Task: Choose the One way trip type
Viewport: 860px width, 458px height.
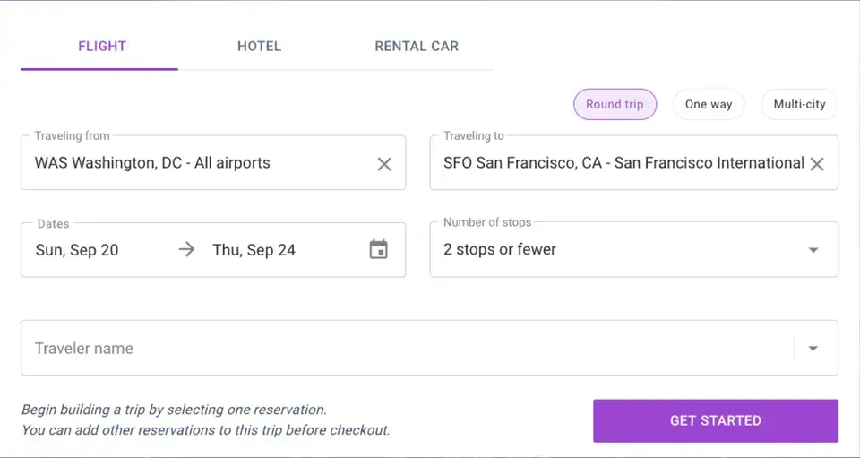Action: click(708, 104)
